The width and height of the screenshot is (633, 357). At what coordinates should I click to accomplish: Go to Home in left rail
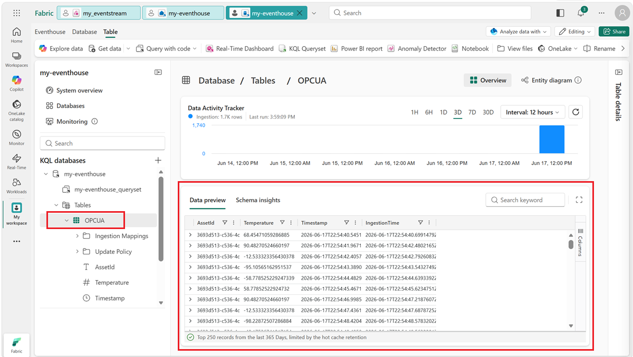coord(16,35)
